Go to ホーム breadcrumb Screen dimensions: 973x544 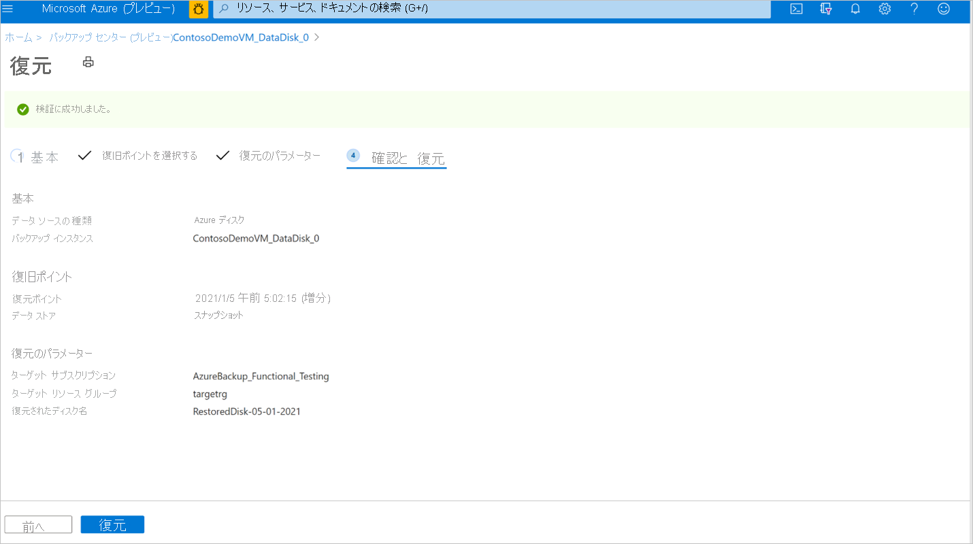coord(18,37)
